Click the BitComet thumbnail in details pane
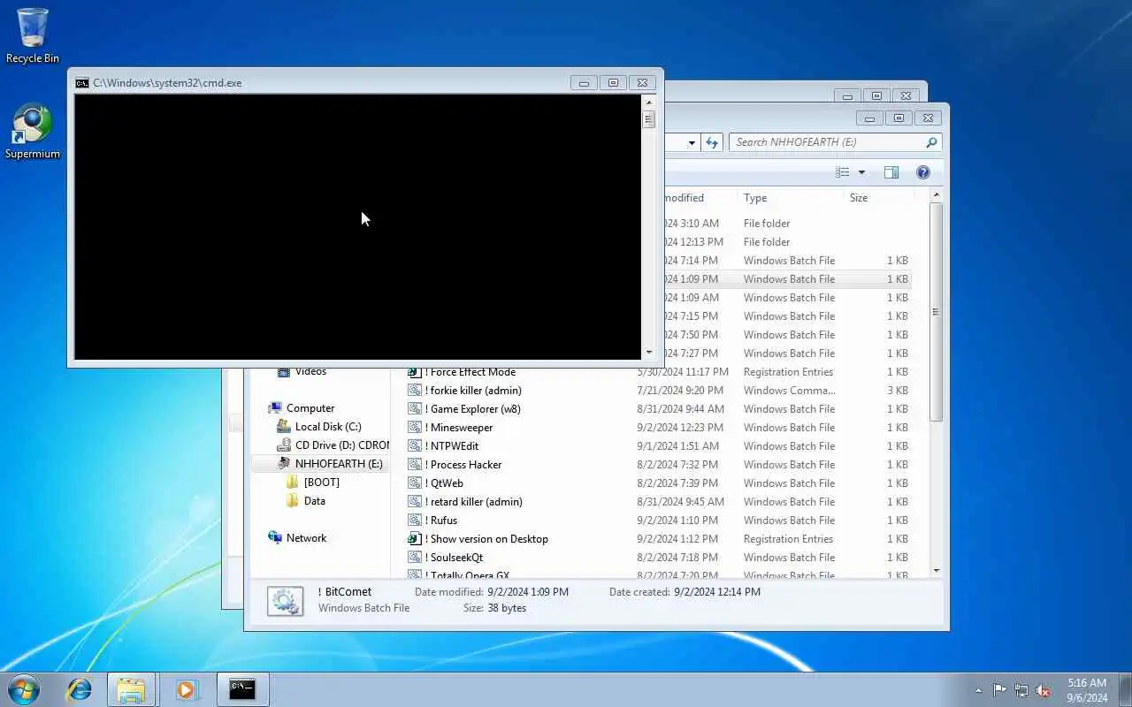The height and width of the screenshot is (707, 1132). pos(285,601)
